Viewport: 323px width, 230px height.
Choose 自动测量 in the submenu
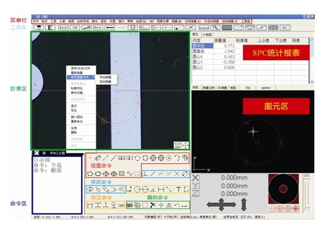105,82
